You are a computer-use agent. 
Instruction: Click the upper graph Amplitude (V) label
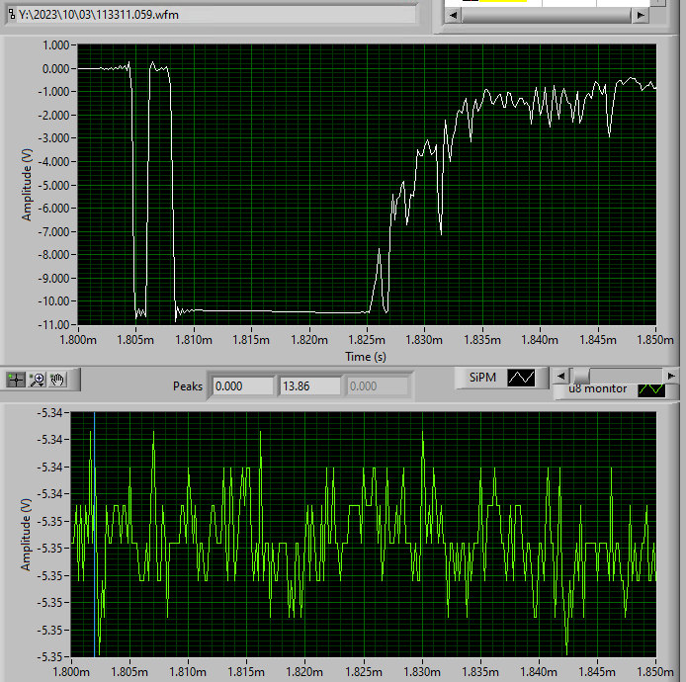[27, 185]
